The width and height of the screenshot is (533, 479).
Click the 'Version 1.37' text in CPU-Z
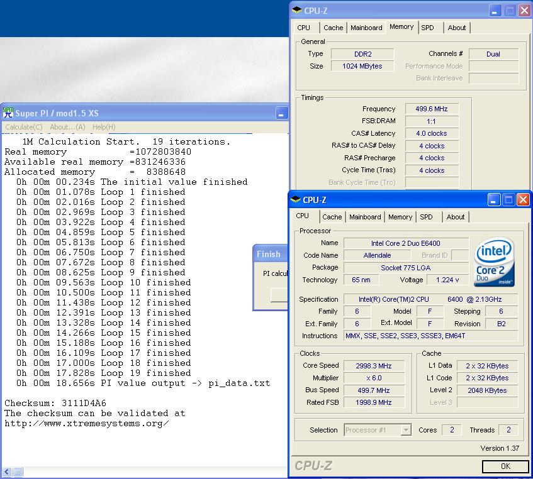pyautogui.click(x=500, y=448)
